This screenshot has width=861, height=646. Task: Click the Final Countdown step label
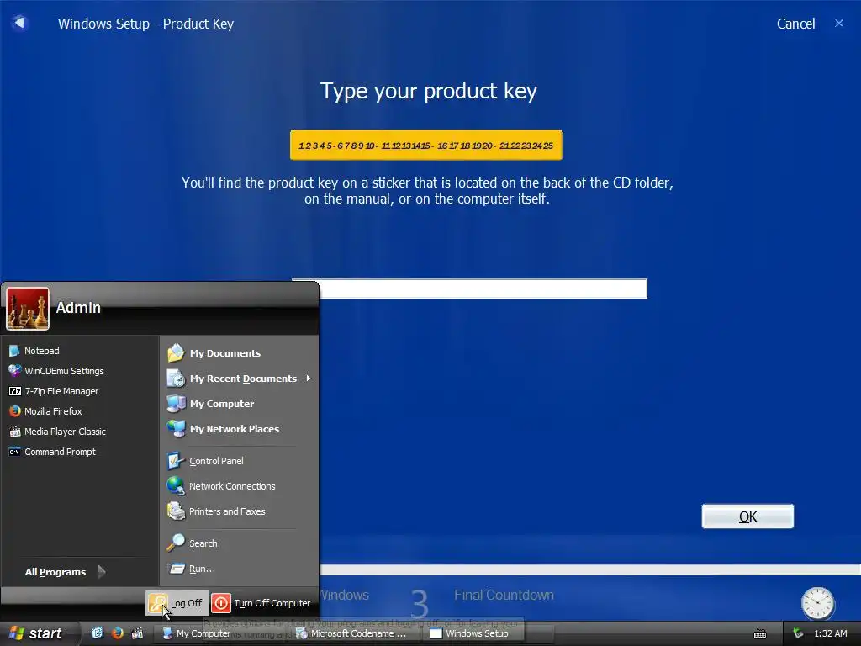coord(504,595)
